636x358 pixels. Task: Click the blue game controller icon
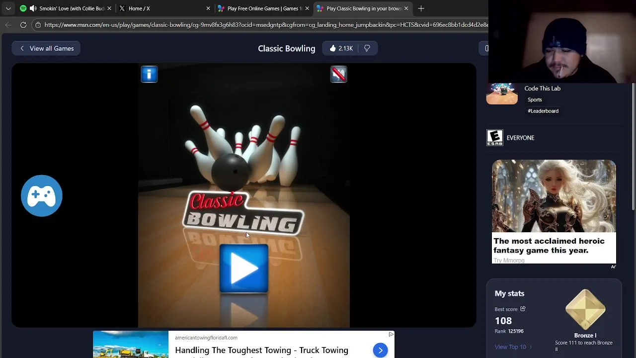point(42,196)
